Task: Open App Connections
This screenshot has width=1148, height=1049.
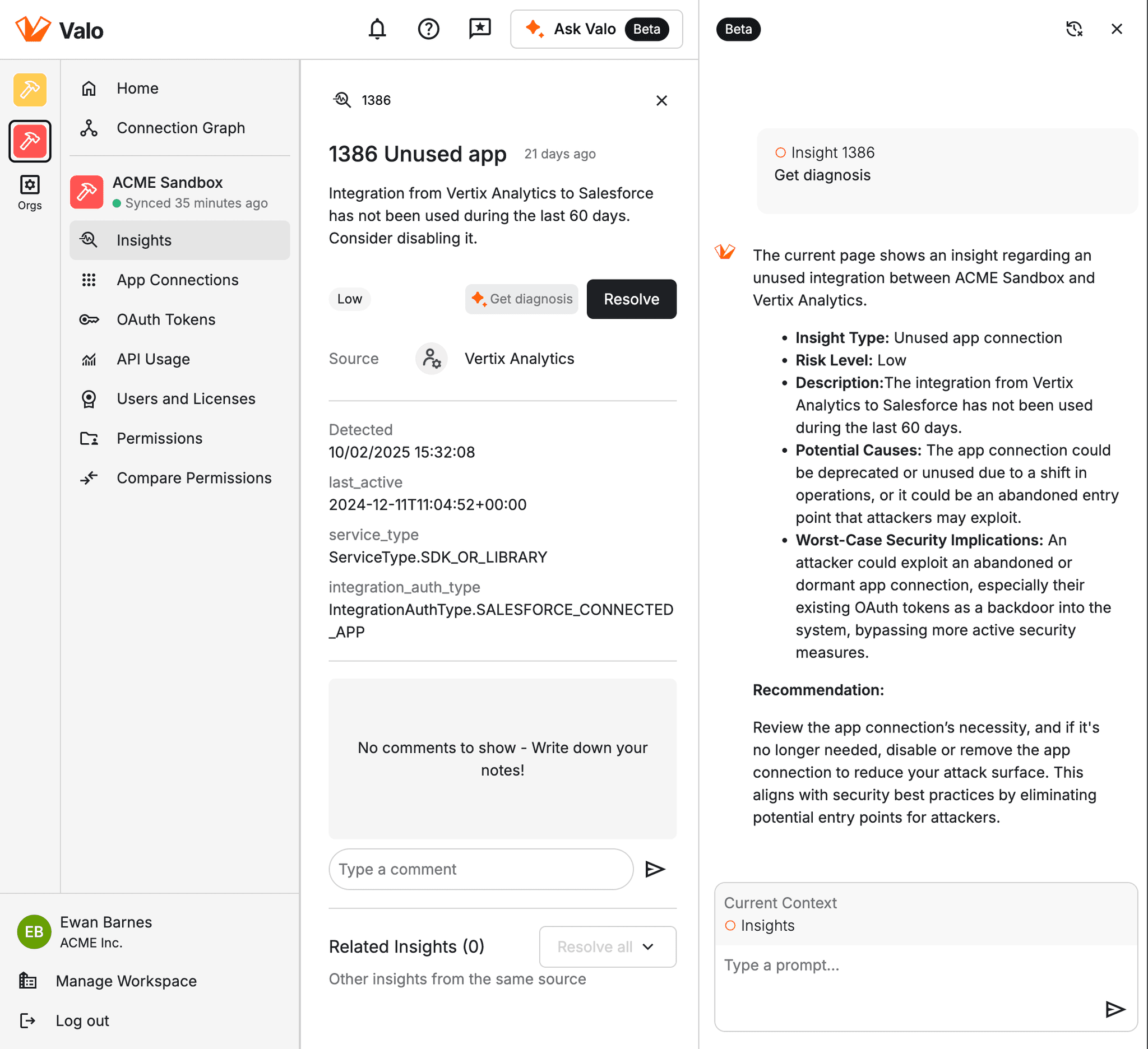Action: click(179, 280)
